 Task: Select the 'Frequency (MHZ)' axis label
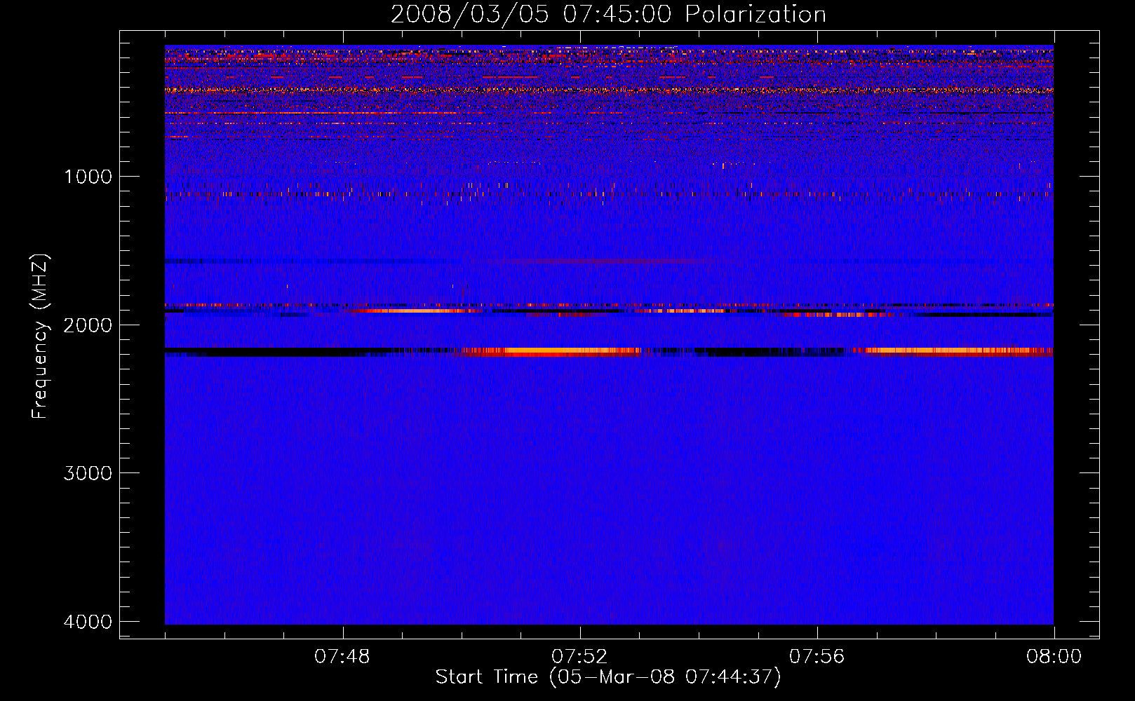pos(41,336)
